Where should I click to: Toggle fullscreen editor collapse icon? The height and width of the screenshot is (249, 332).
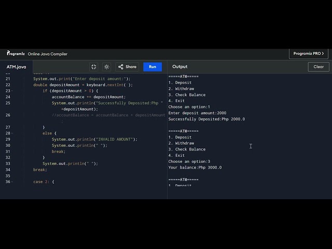tap(93, 67)
